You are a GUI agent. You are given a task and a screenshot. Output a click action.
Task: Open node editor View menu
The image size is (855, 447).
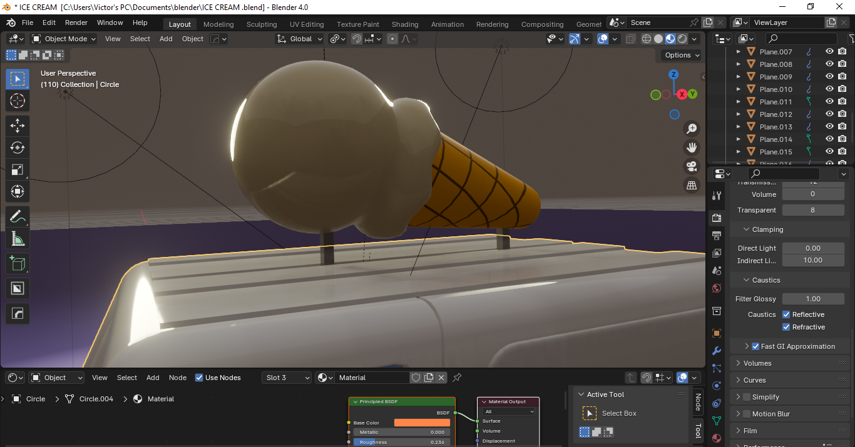[x=100, y=378]
